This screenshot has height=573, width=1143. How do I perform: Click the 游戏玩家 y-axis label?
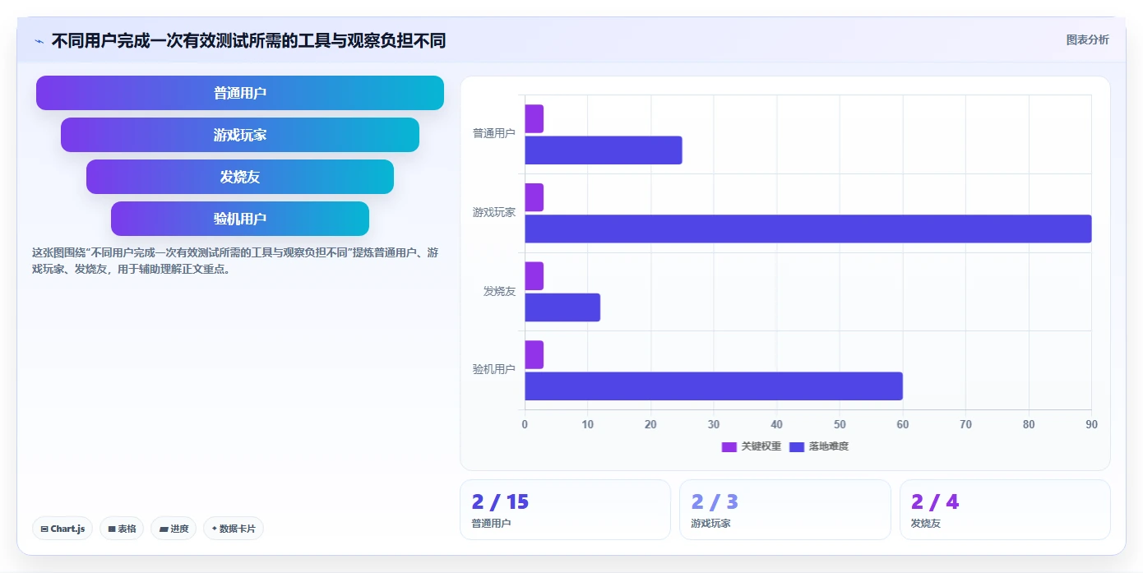pos(493,212)
